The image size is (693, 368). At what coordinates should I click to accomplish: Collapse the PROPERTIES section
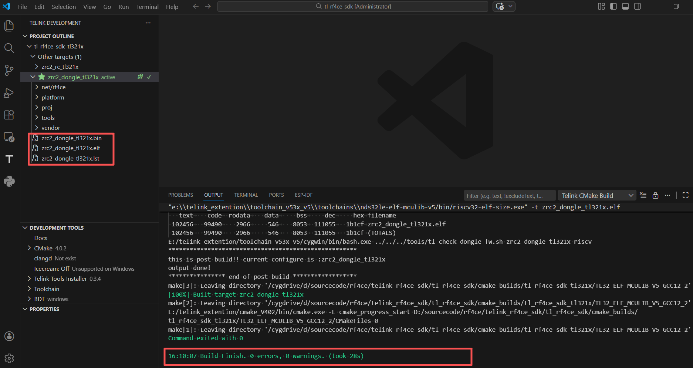pos(25,309)
